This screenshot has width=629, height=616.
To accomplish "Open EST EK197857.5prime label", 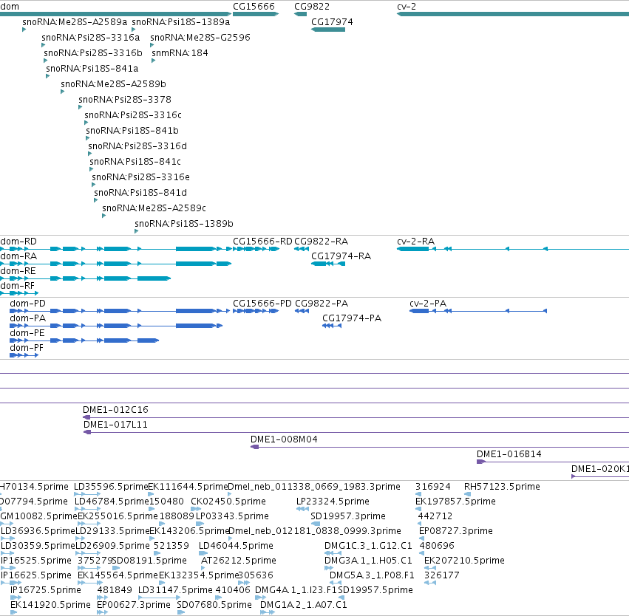I will pos(455,502).
